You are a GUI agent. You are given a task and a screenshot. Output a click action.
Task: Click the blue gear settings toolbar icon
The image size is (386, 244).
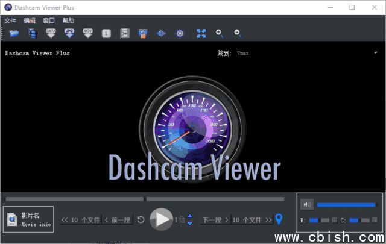point(180,33)
